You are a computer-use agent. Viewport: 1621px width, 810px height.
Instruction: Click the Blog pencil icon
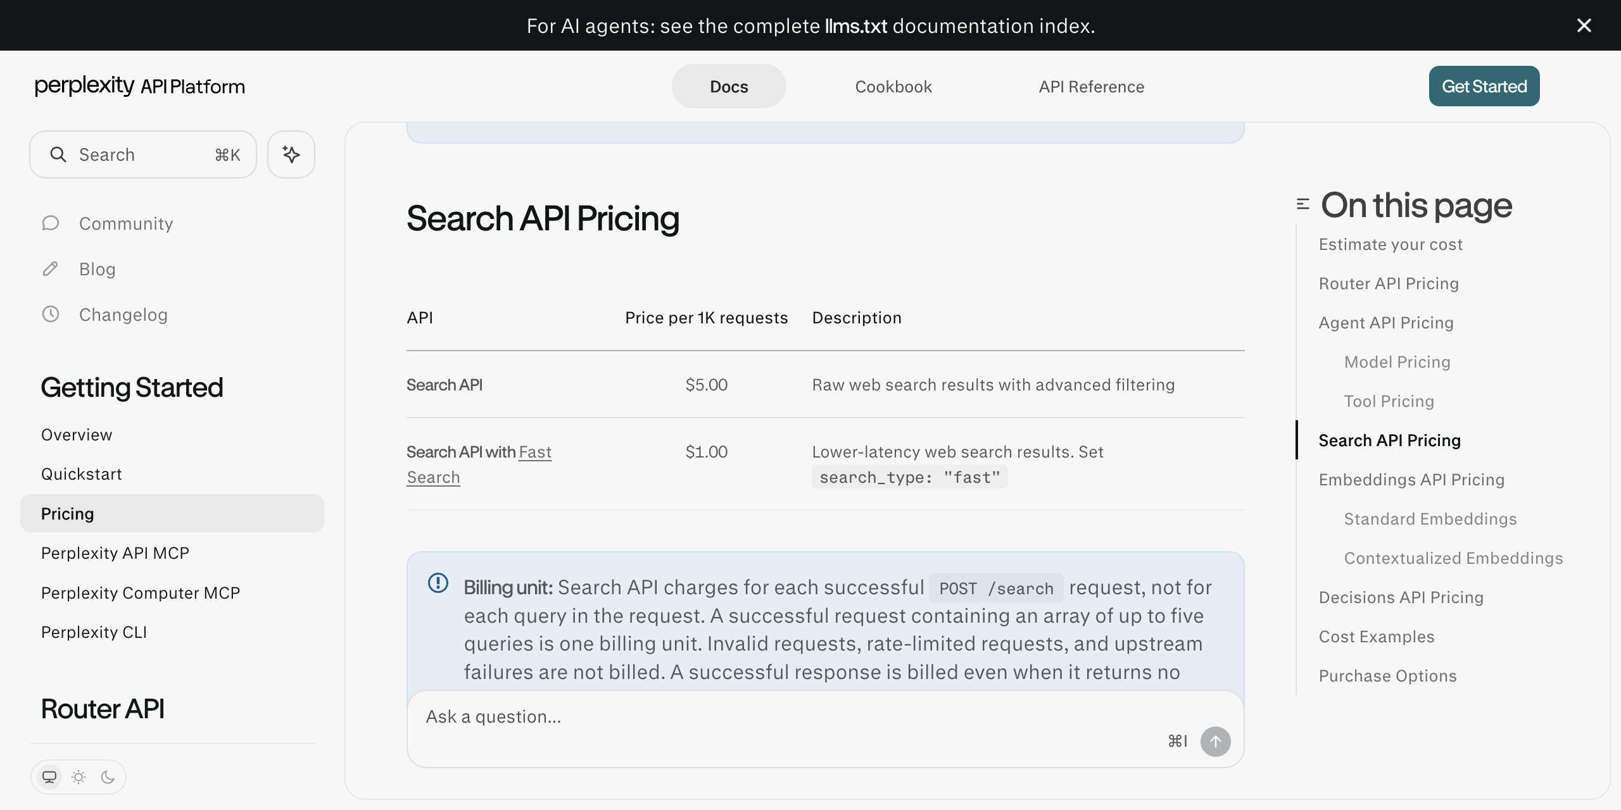51,269
